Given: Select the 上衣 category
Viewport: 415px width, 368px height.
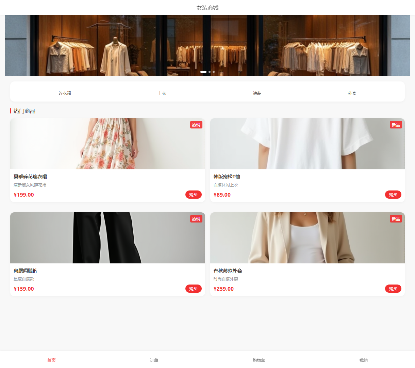Looking at the screenshot, I should [x=162, y=93].
